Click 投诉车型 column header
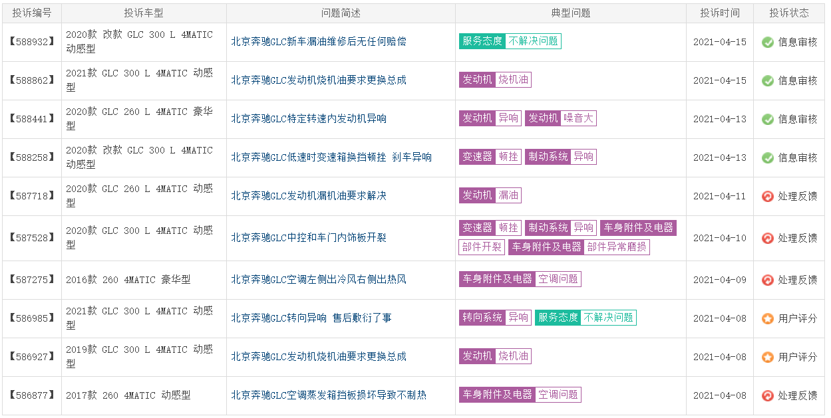The width and height of the screenshot is (831, 418). (144, 13)
